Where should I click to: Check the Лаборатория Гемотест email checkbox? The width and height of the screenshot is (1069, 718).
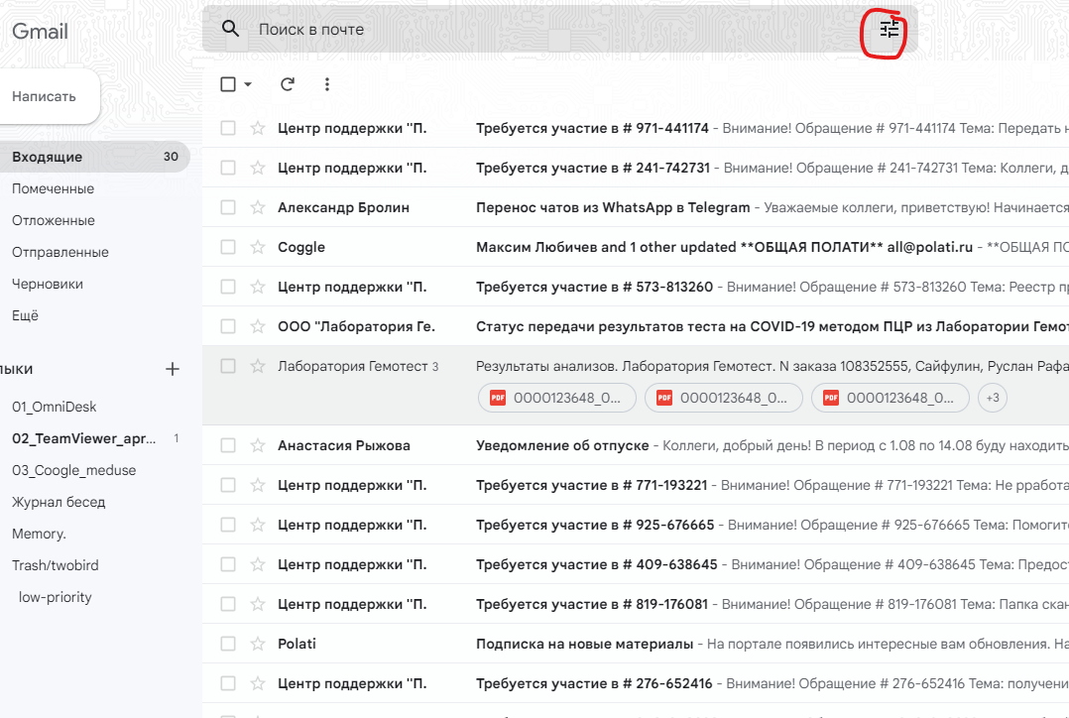(228, 366)
